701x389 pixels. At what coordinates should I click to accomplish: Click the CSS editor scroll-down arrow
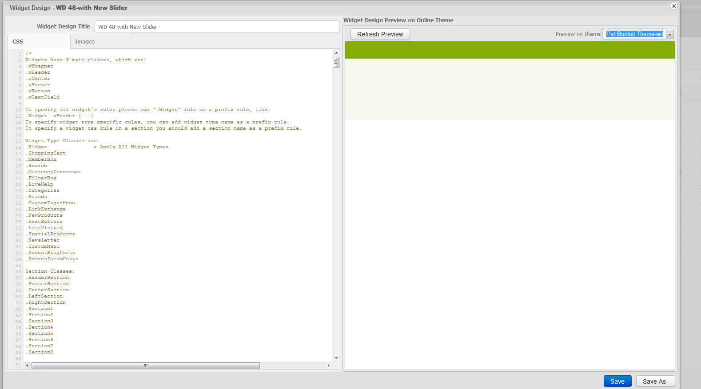(336, 358)
